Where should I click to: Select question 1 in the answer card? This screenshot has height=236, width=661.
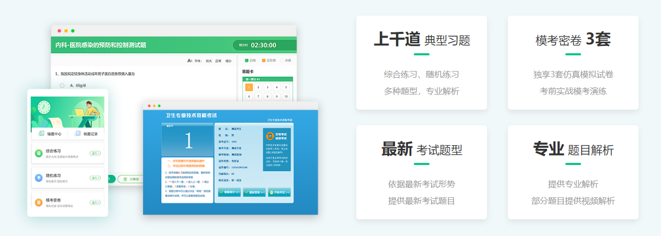pos(249,87)
